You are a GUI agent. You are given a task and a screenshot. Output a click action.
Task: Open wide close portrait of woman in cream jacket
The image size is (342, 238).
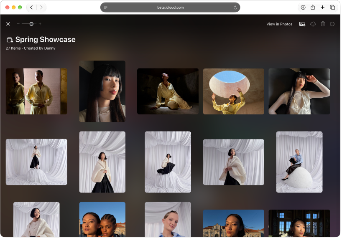pos(233,162)
